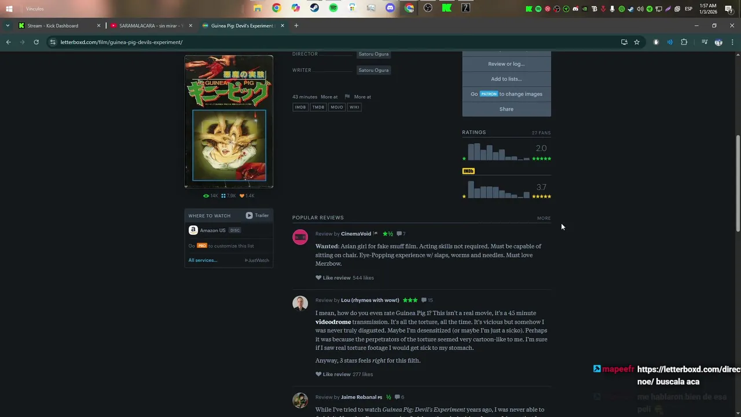Select the Guinea Pig: Devil's Experiment tab
This screenshot has height=417, width=741.
[x=242, y=25]
